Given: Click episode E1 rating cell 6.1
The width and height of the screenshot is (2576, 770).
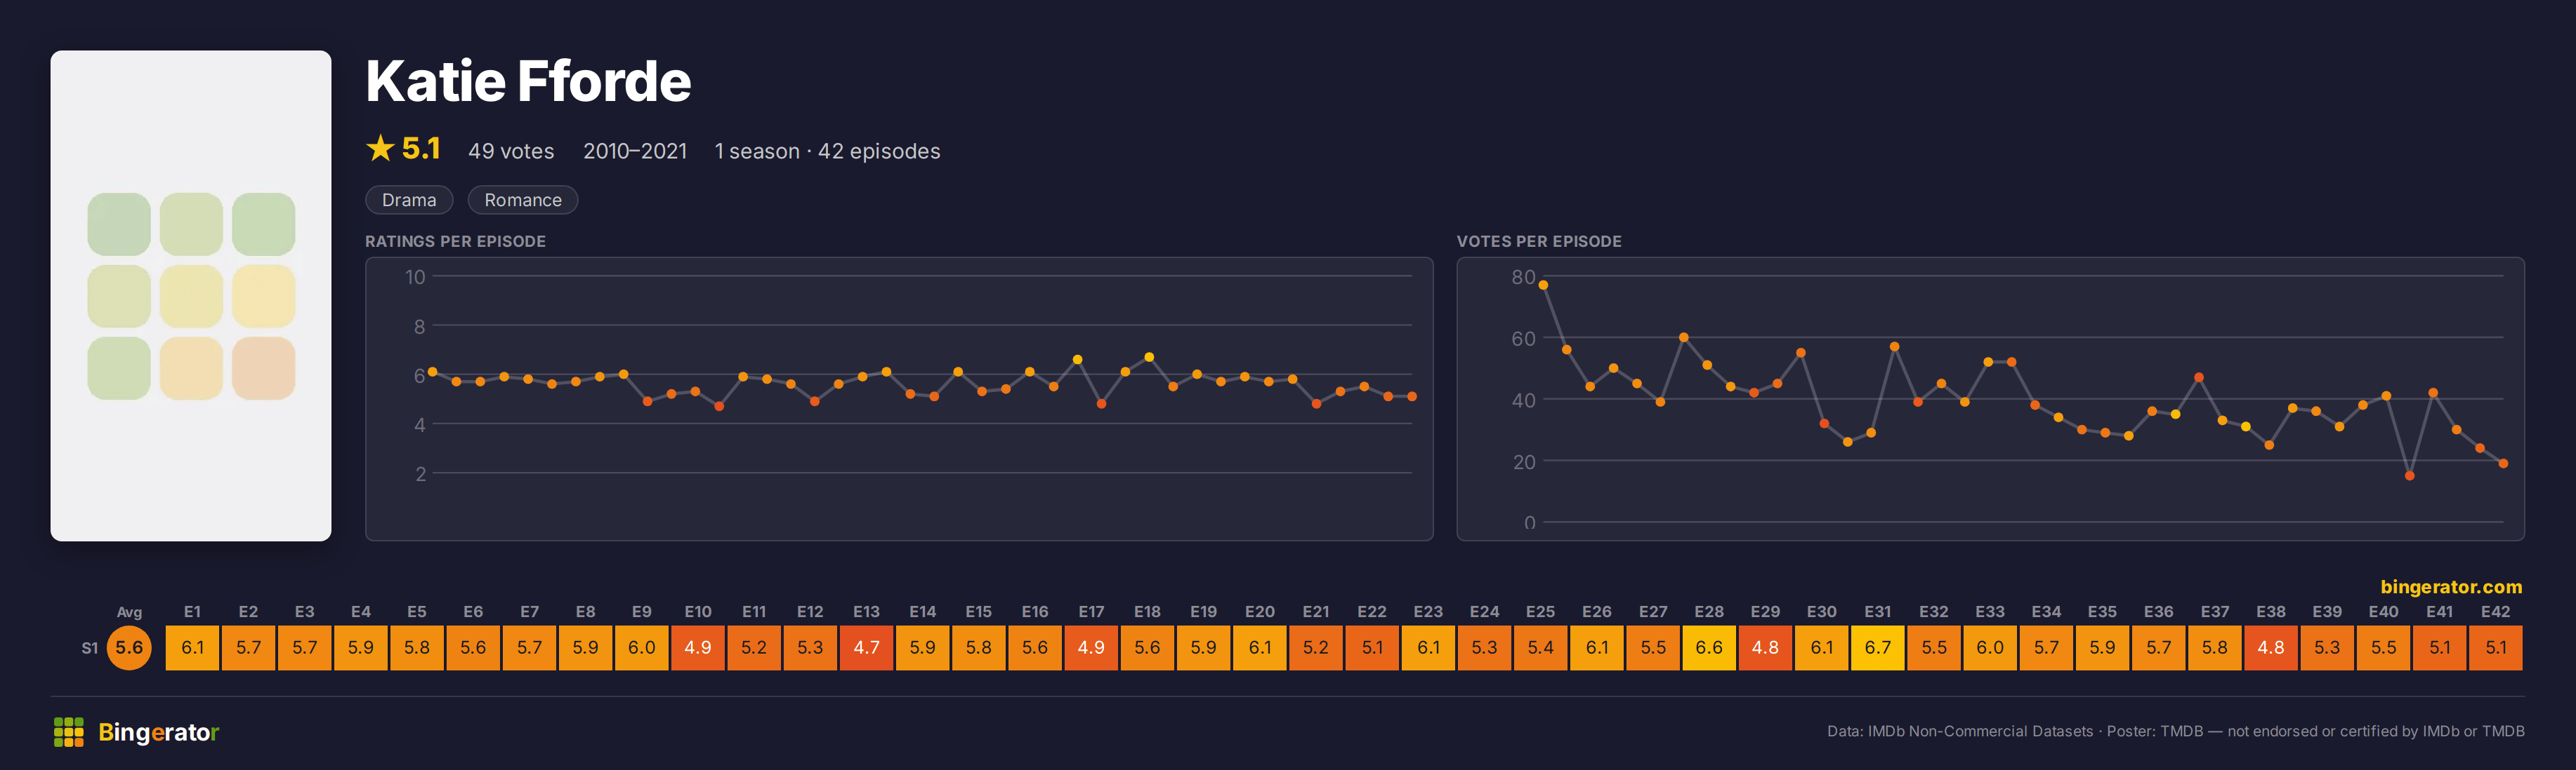Looking at the screenshot, I should pyautogui.click(x=193, y=647).
